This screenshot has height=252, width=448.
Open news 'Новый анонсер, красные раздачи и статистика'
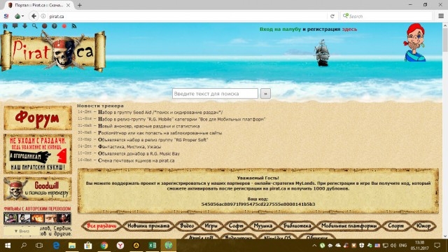(x=149, y=126)
